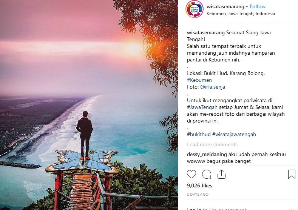298x210 pixels.
Task: Open the 2 DAYS AGO timestamp
Action: click(198, 194)
